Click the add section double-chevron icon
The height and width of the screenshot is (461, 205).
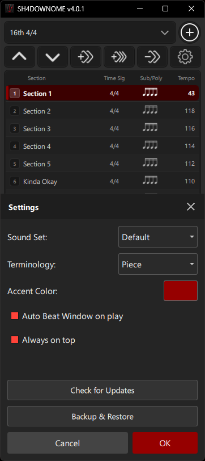point(86,57)
